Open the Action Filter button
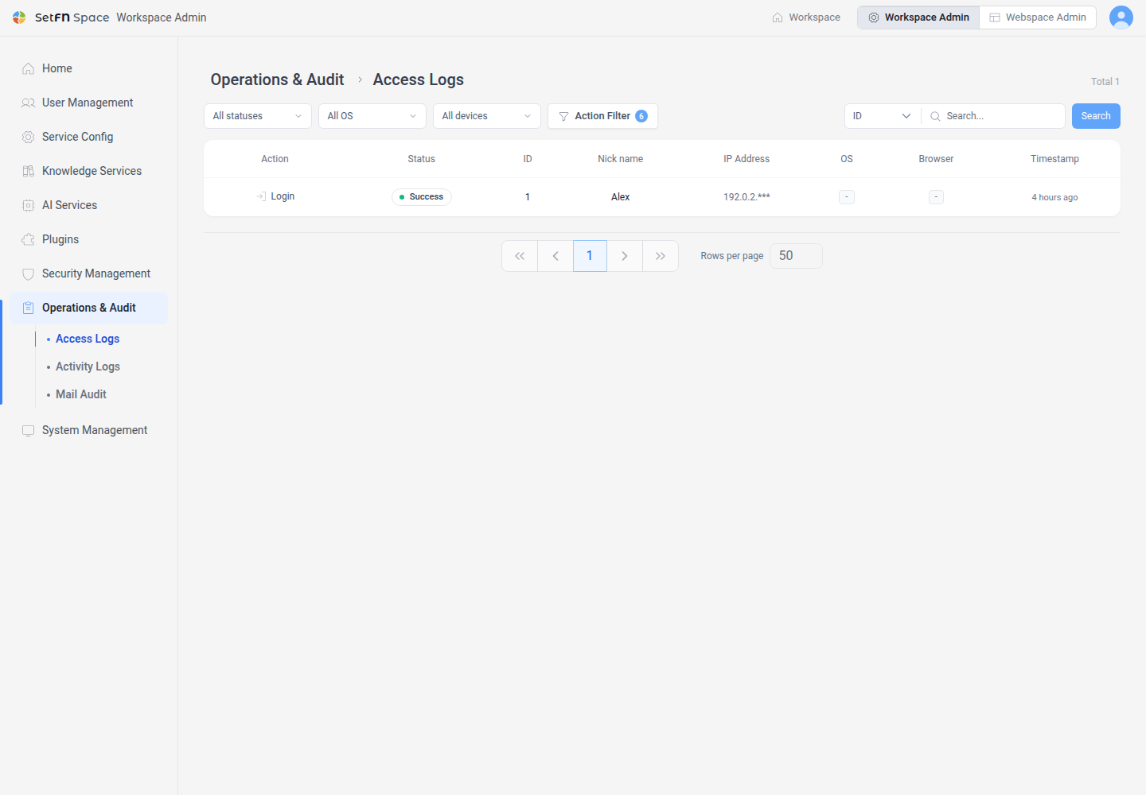The image size is (1146, 795). (x=602, y=116)
